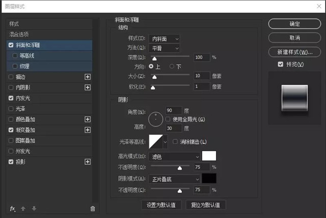Click the highlight 不透明度(O) slider handle
The width and height of the screenshot is (326, 218).
coord(180,168)
